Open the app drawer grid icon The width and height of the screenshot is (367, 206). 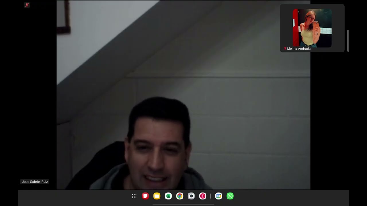(134, 196)
